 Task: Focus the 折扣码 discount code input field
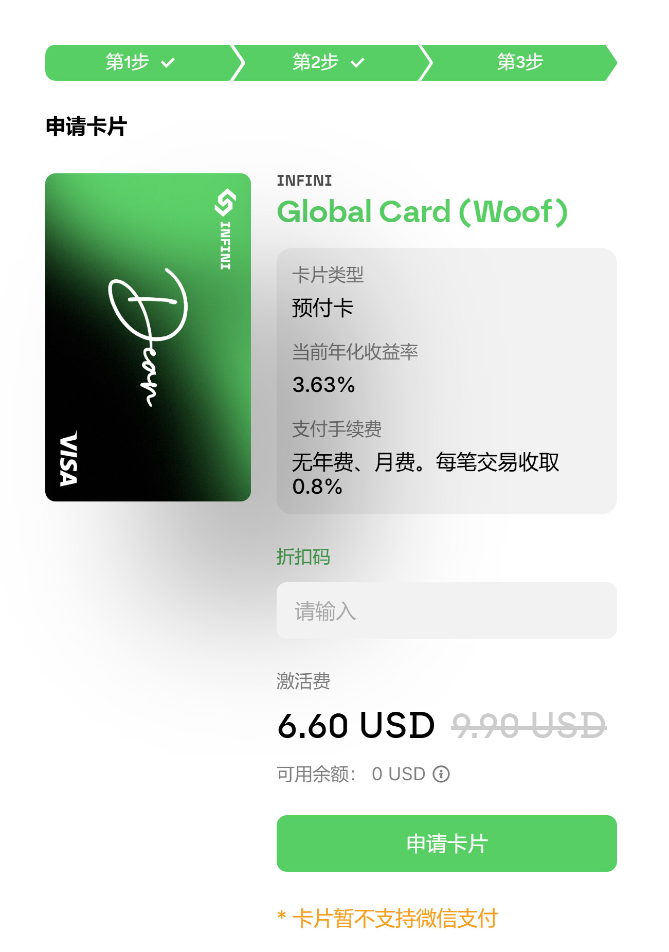pyautogui.click(x=446, y=610)
